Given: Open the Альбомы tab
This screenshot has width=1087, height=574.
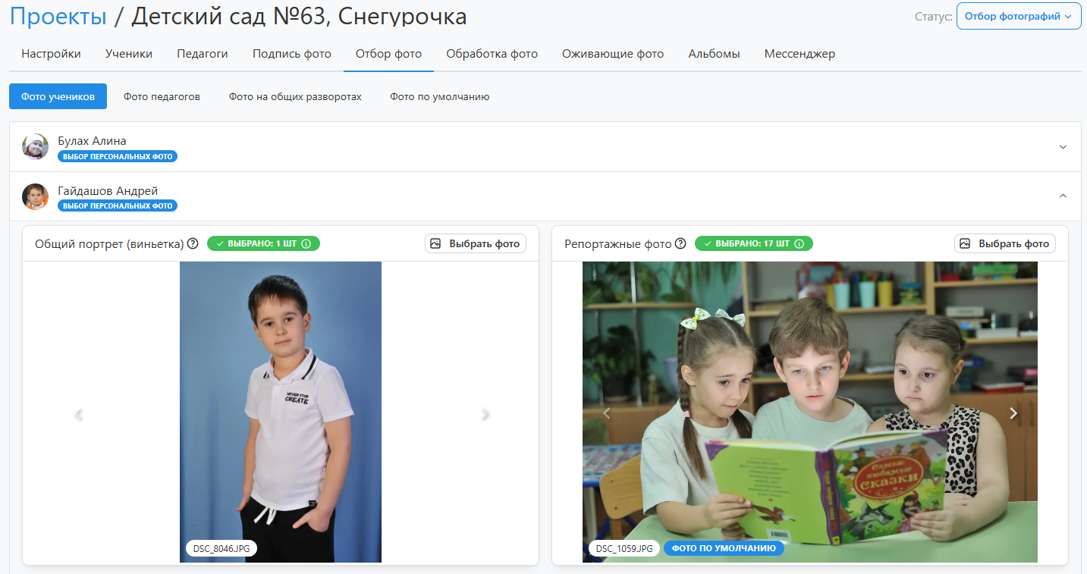Looking at the screenshot, I should (714, 54).
